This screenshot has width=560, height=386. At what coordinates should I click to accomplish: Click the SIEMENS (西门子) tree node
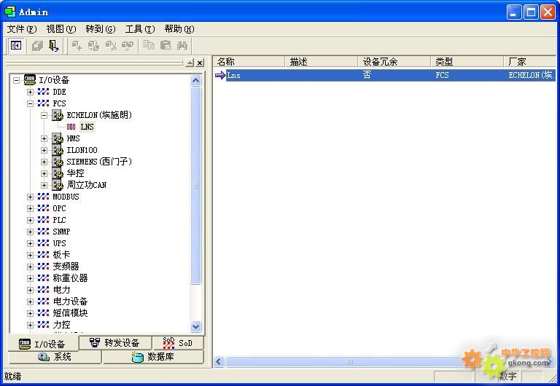[x=99, y=162]
